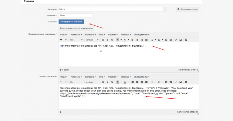This screenshot has height=121, width=233.
Task: Grab resize handle of full content editor
Action: [198, 114]
